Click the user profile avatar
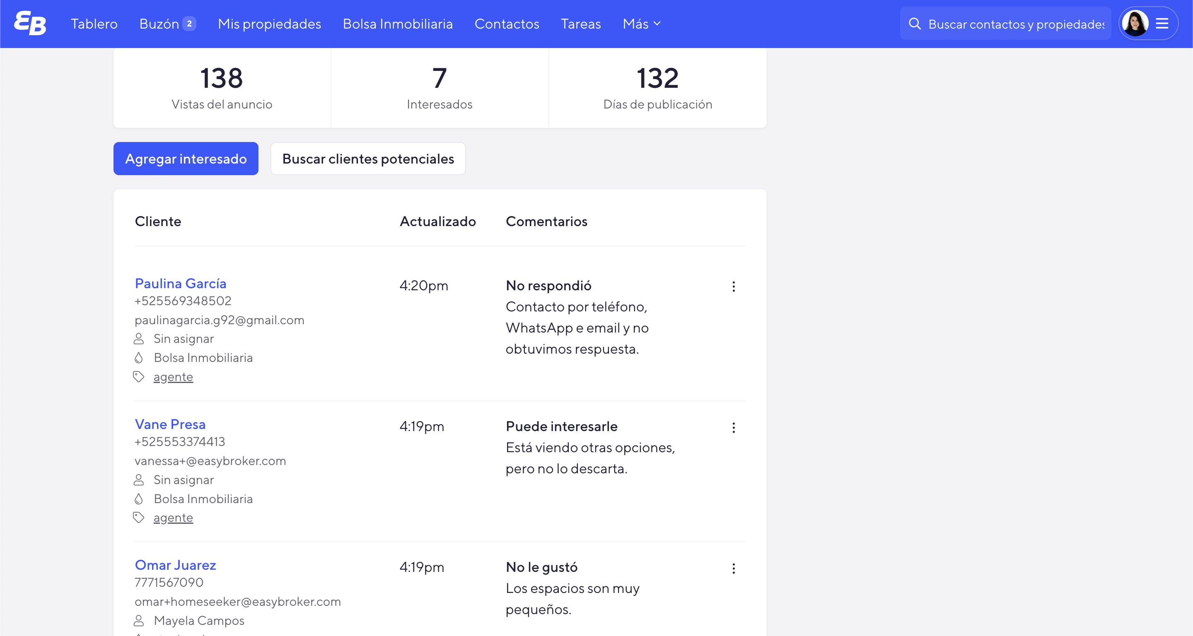 click(x=1135, y=24)
